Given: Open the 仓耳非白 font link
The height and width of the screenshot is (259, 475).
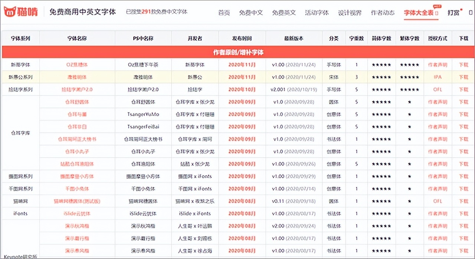Looking at the screenshot, I should (77, 127).
